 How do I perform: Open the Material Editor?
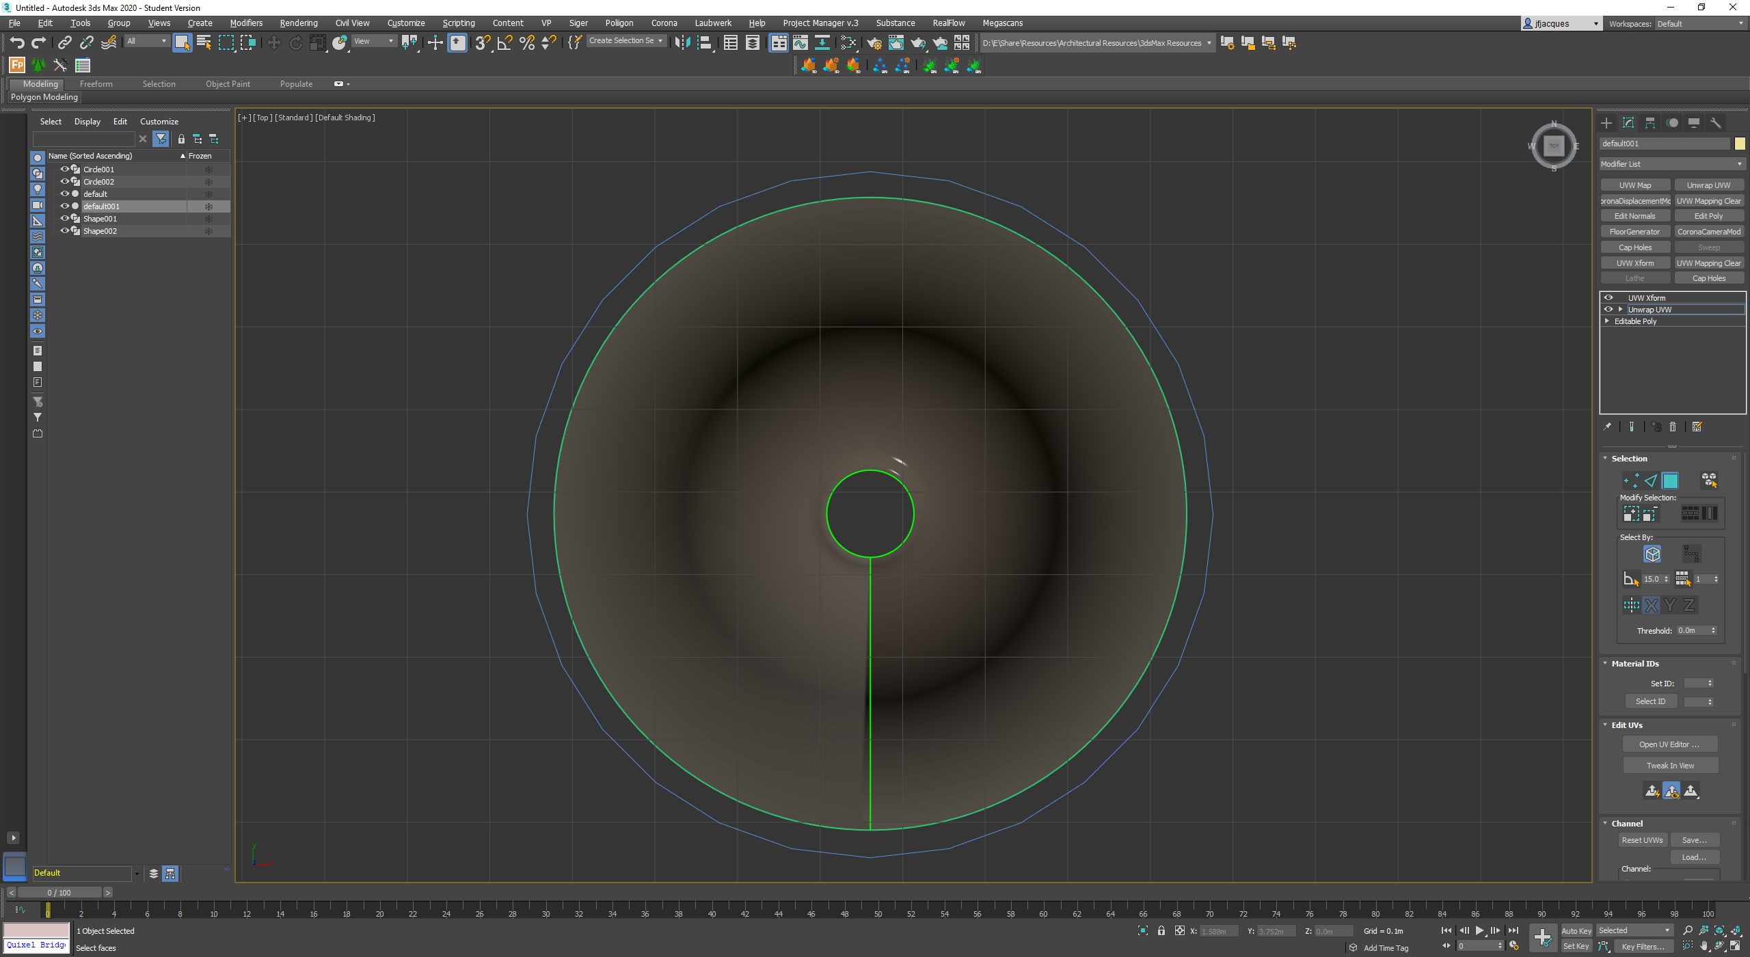(848, 42)
